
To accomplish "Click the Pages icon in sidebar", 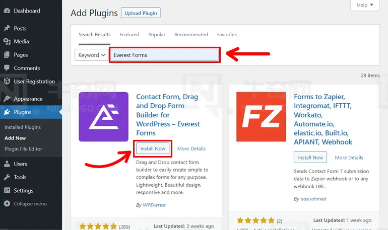I will click(x=7, y=55).
